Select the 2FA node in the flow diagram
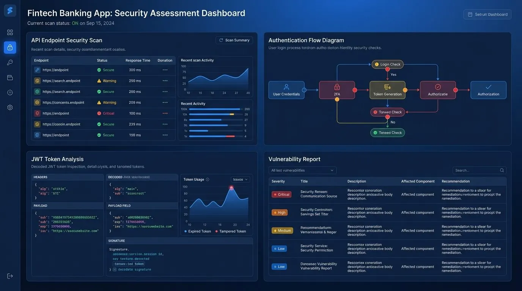This screenshot has height=291, width=522. (x=337, y=90)
